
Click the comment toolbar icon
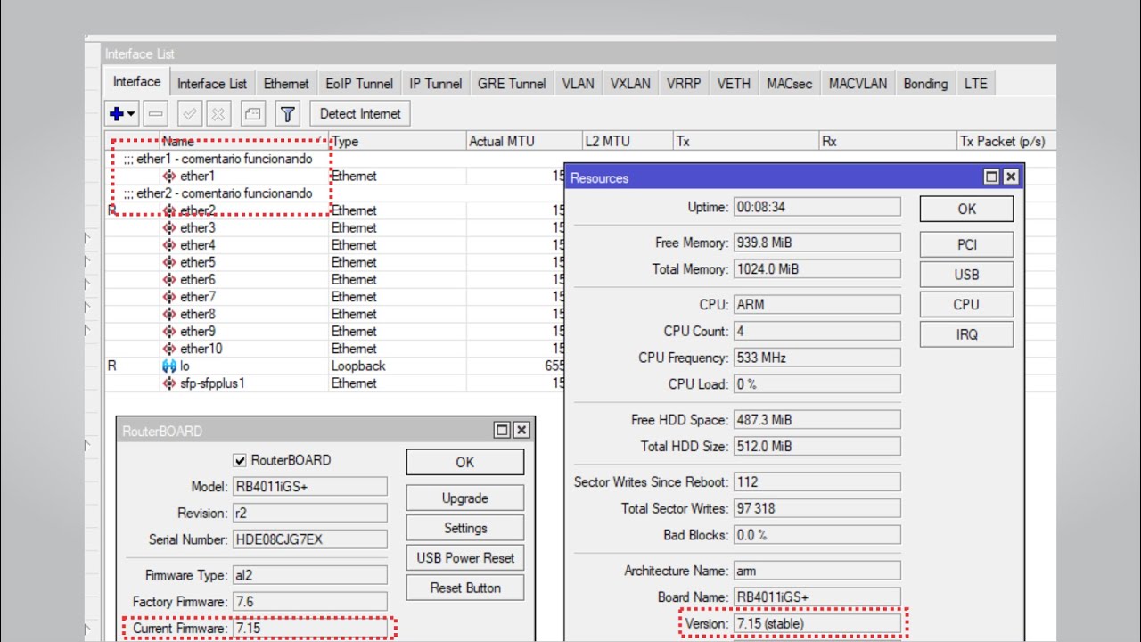click(253, 114)
